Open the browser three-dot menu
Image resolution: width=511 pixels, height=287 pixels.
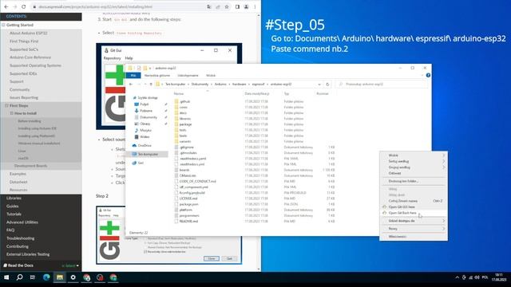pos(255,7)
